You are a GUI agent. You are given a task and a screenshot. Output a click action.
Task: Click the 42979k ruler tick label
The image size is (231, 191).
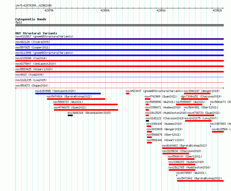tap(49, 10)
